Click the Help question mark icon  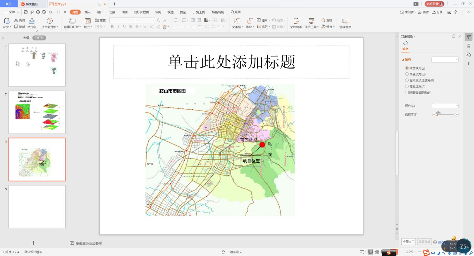[456, 12]
